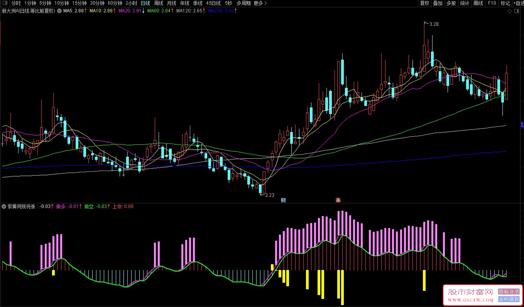Click the 上攻: 0.00 value
The height and width of the screenshot is (307, 524).
click(x=123, y=206)
